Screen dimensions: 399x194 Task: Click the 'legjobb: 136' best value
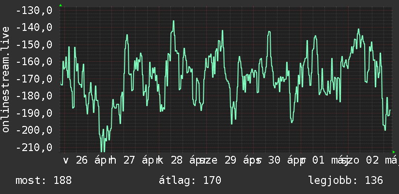[x=346, y=180]
